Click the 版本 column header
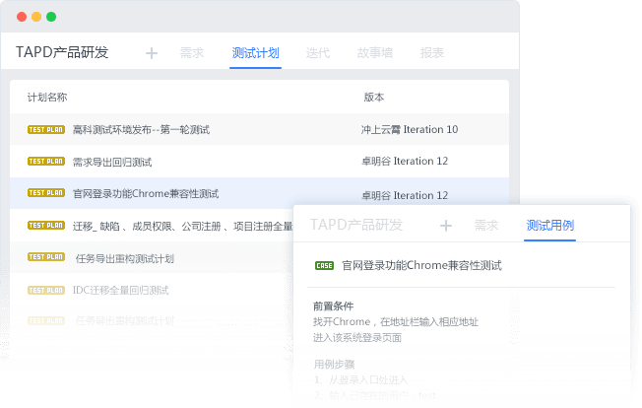 click(x=374, y=98)
